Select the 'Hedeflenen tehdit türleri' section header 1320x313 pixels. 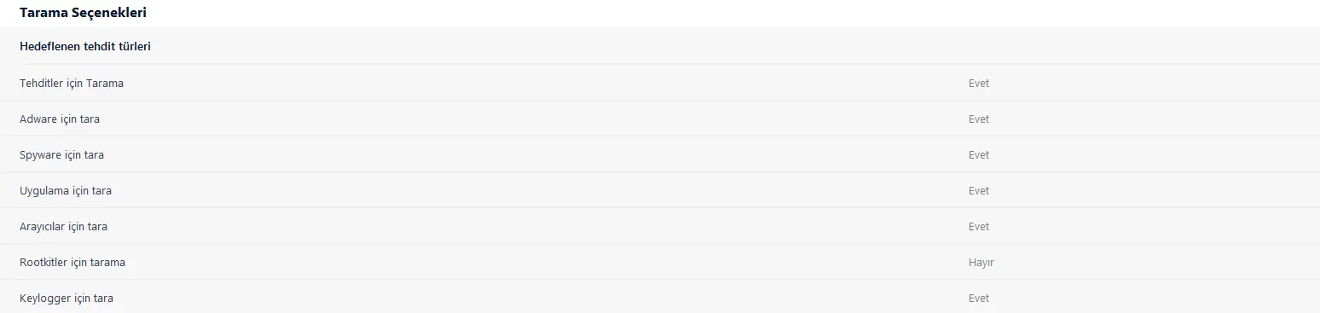pyautogui.click(x=85, y=46)
